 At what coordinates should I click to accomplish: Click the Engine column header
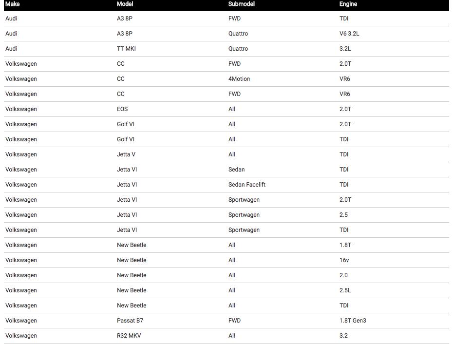click(348, 4)
